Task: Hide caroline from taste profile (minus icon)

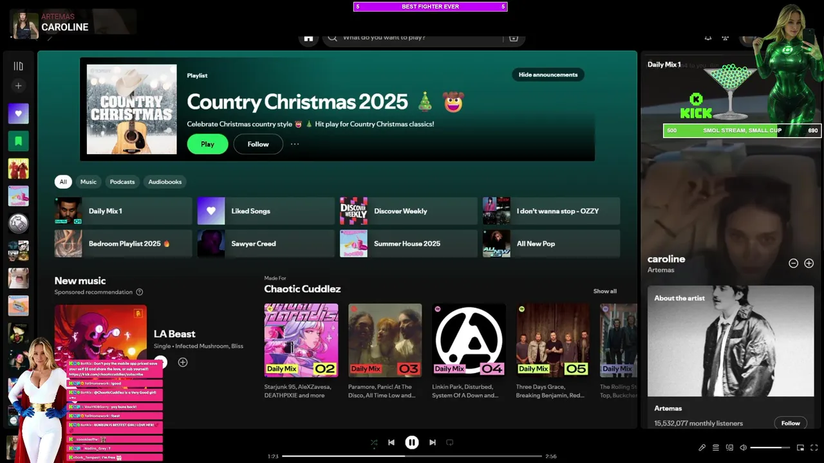Action: [x=794, y=263]
